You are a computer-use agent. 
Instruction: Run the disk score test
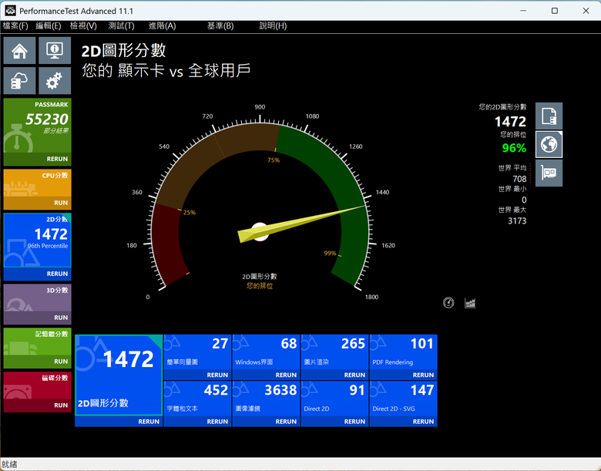37,405
